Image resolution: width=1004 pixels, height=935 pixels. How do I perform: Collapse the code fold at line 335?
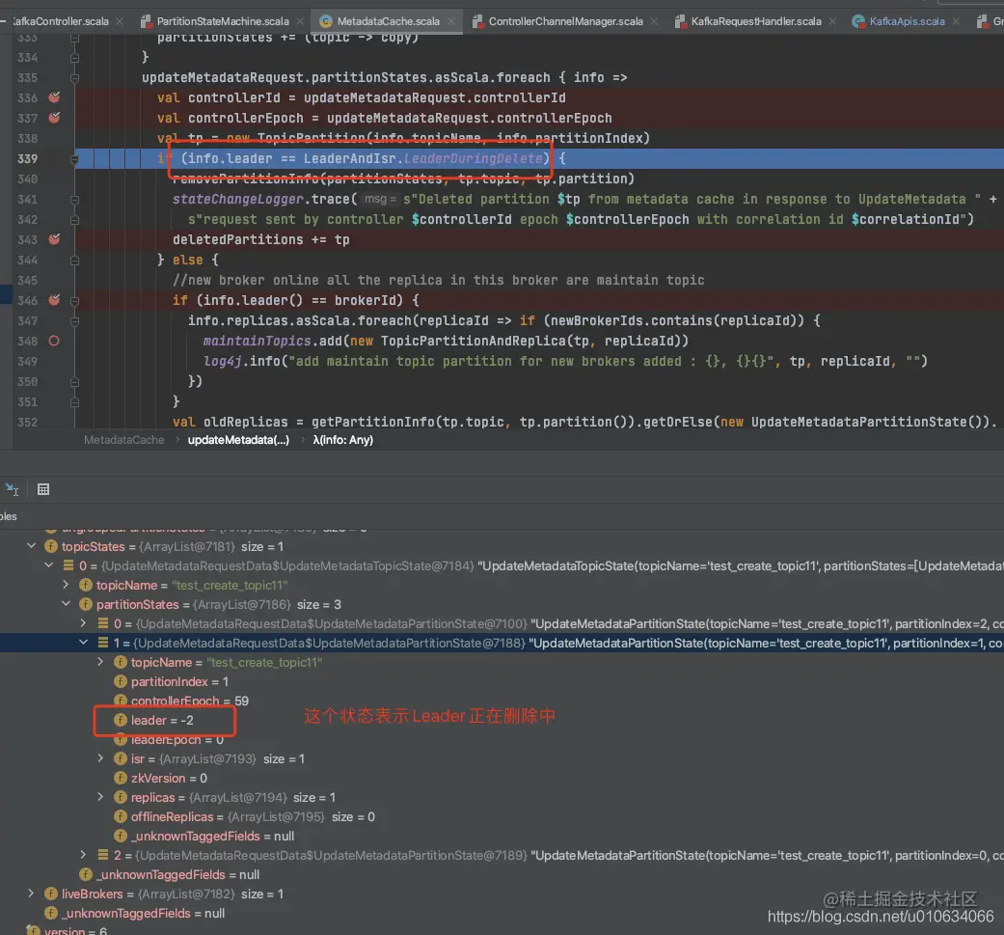tap(74, 77)
